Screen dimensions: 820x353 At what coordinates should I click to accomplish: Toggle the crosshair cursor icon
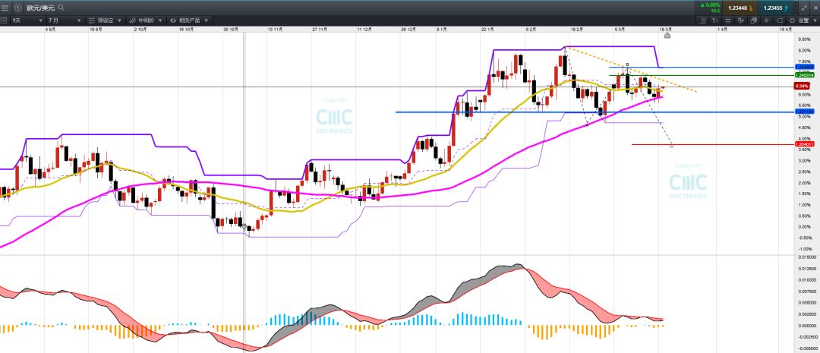(767, 20)
